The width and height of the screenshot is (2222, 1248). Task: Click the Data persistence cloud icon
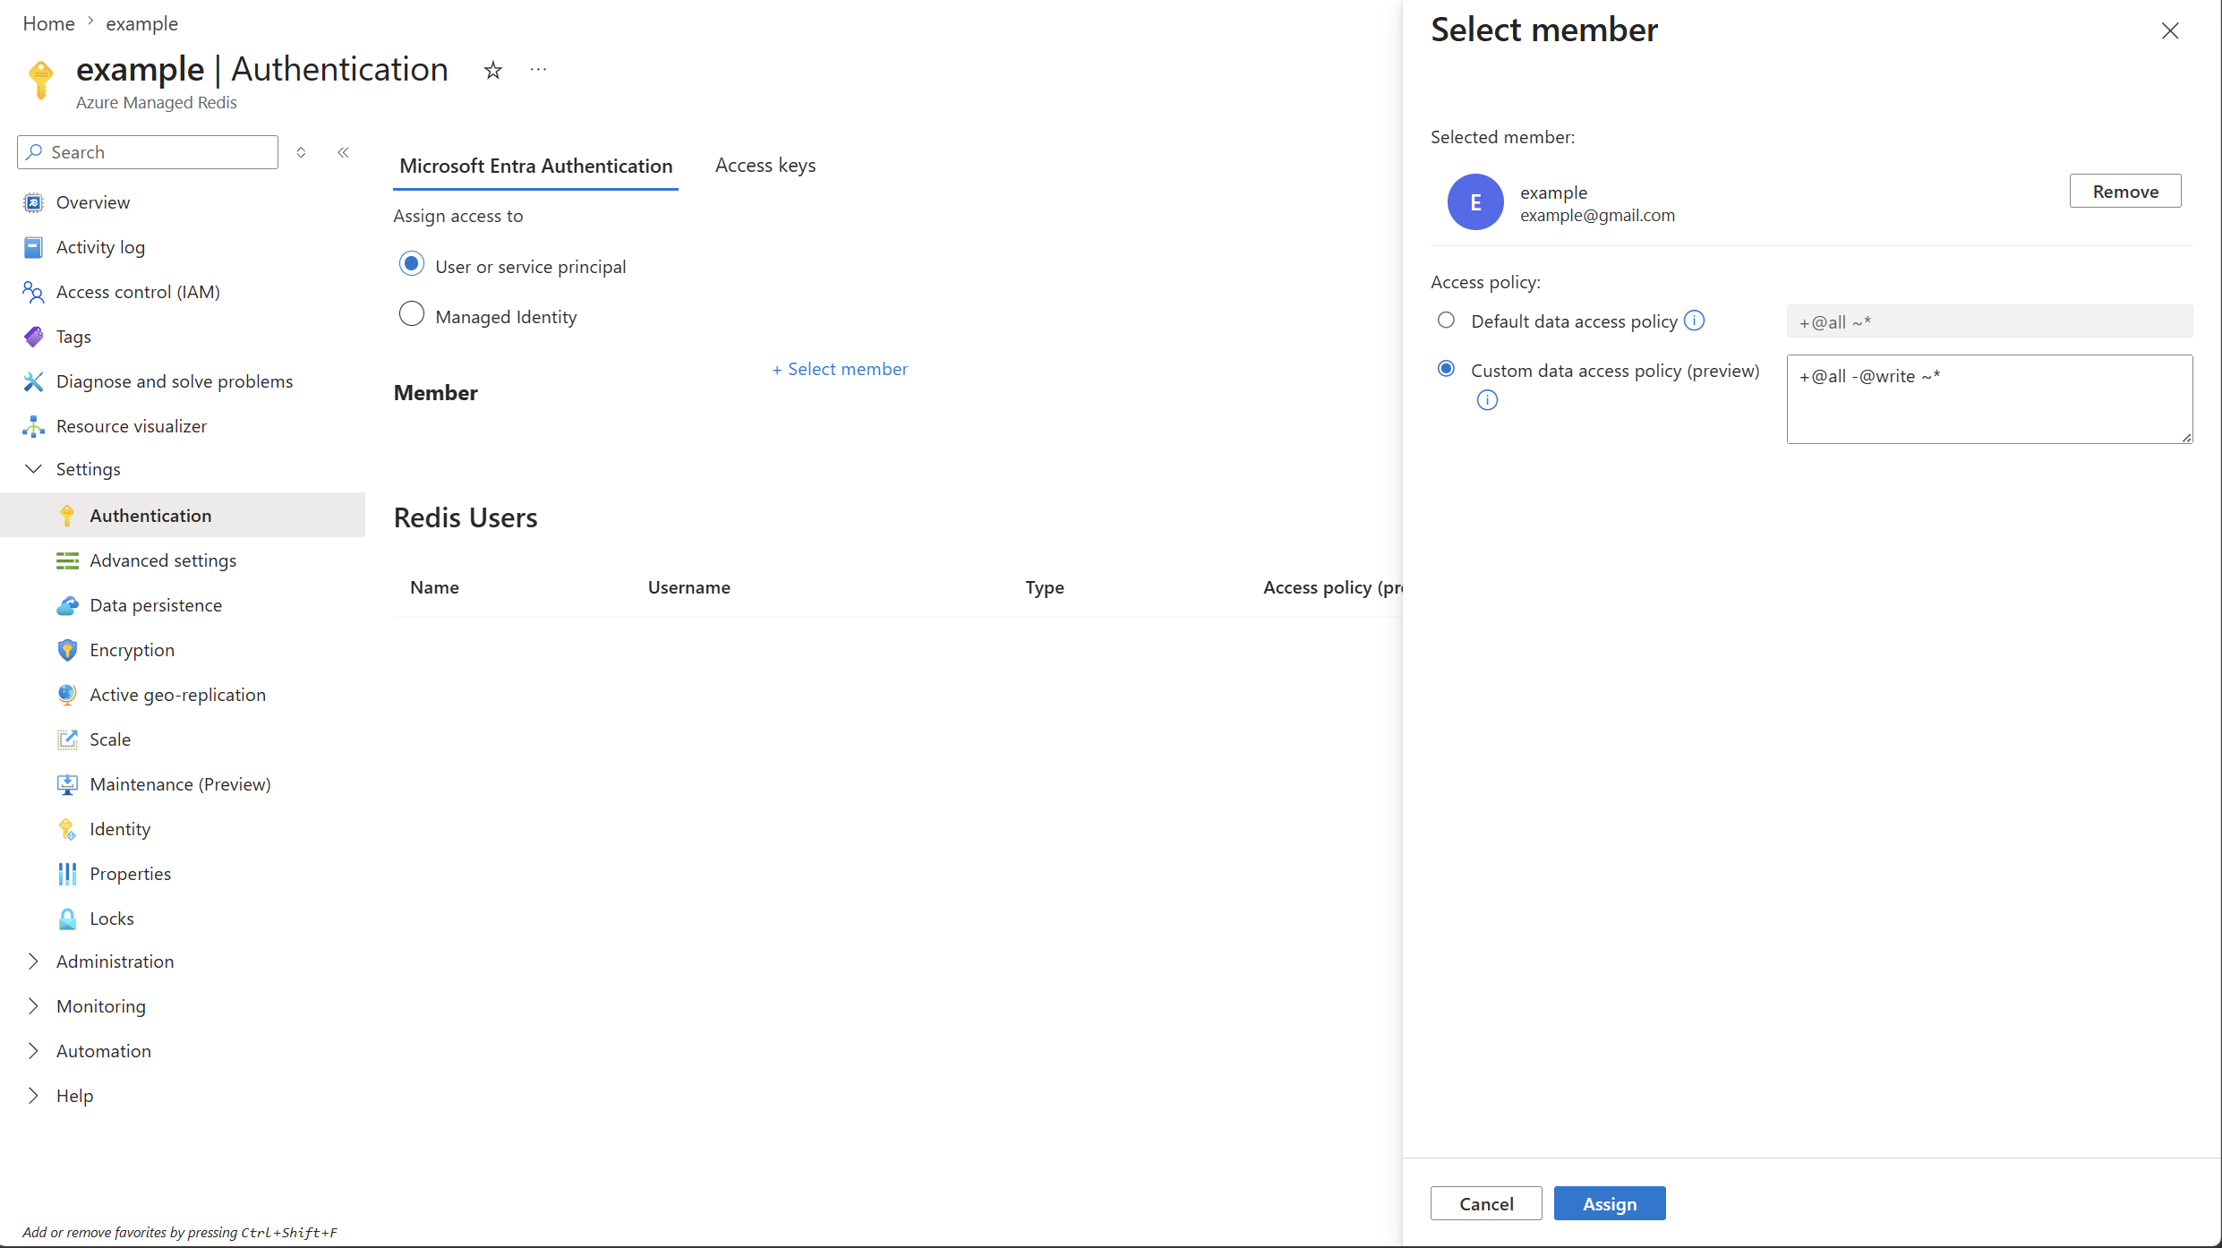click(x=67, y=605)
